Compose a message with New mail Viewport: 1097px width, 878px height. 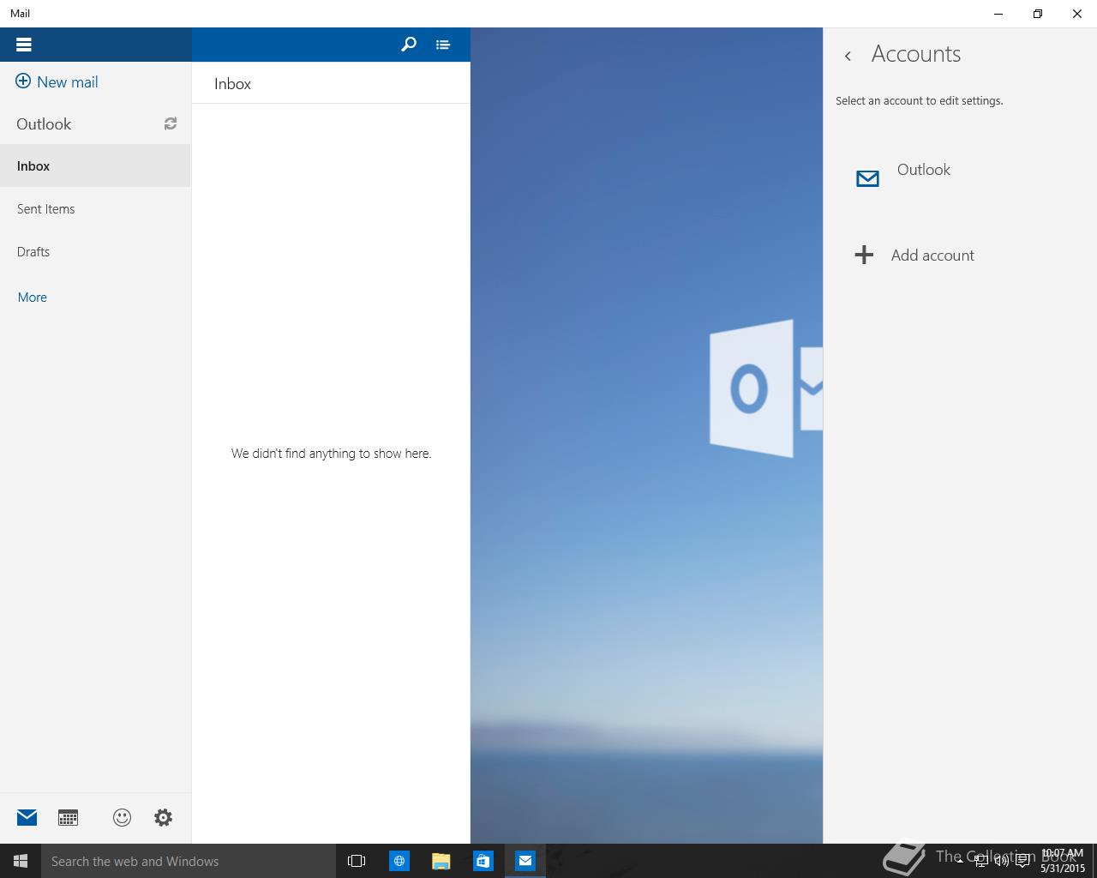pos(57,82)
